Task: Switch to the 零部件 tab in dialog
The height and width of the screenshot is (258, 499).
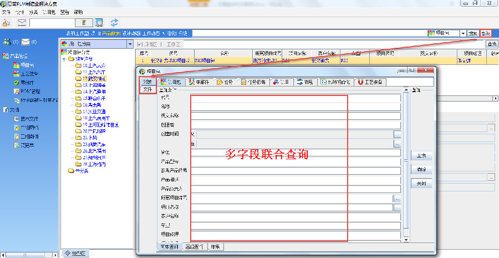Action: 198,82
